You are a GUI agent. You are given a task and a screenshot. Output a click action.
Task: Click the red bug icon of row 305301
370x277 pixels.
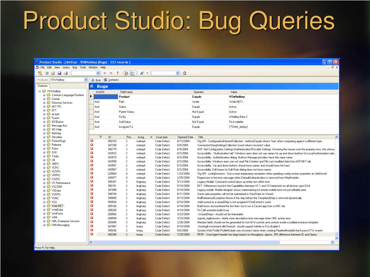tap(92, 181)
